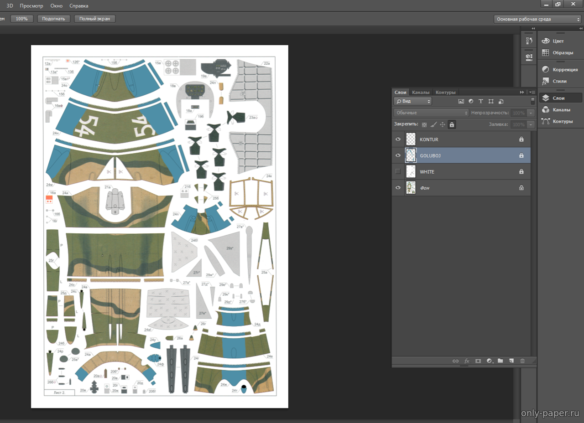584x423 pixels.
Task: Show the WHITE layer
Action: (x=398, y=171)
